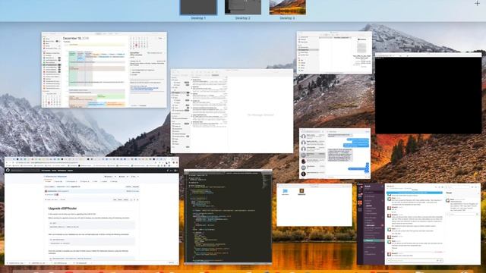Click the December 18 date heading in Calendar
The width and height of the screenshot is (486, 273).
click(x=76, y=38)
